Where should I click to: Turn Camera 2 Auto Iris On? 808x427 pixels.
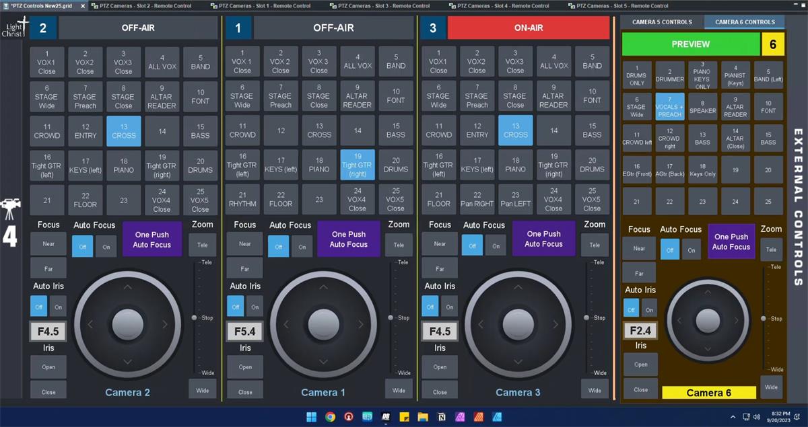click(58, 307)
